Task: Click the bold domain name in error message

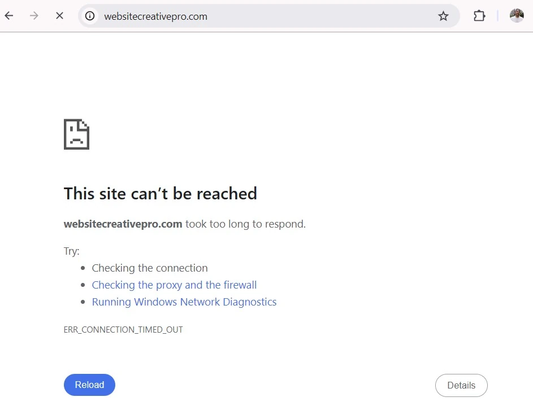Action: [x=123, y=224]
